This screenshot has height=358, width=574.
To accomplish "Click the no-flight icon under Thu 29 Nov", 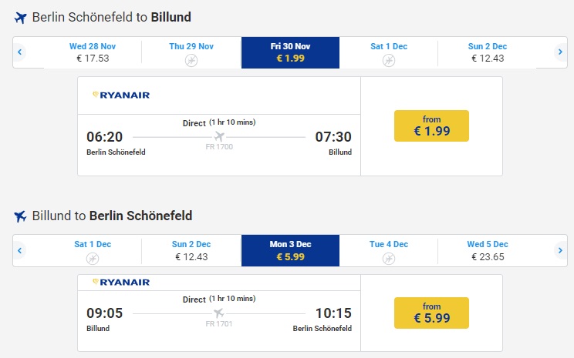I will tap(191, 60).
